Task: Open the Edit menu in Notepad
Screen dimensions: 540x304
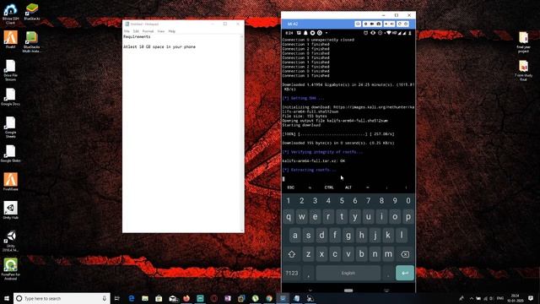Action: coord(136,31)
